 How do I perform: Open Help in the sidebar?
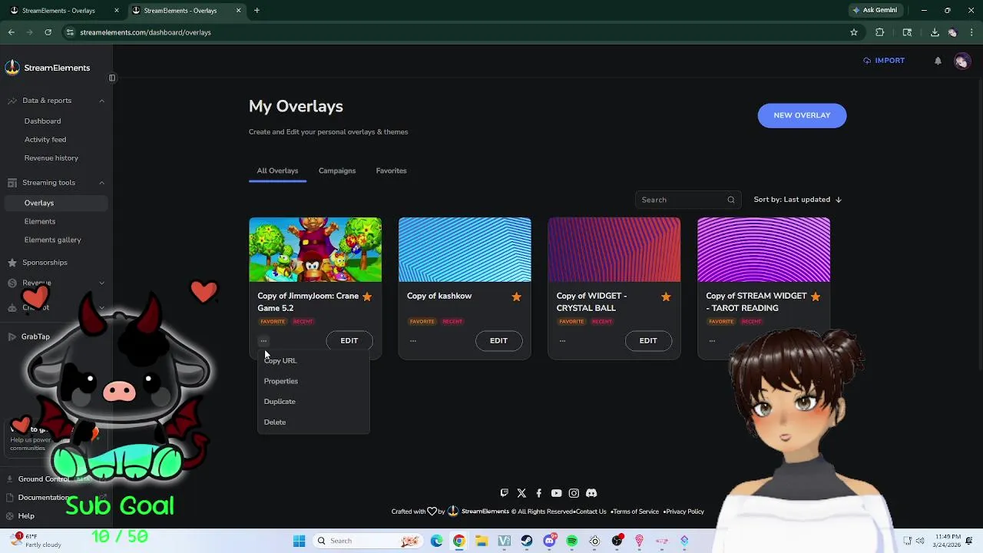tap(26, 516)
